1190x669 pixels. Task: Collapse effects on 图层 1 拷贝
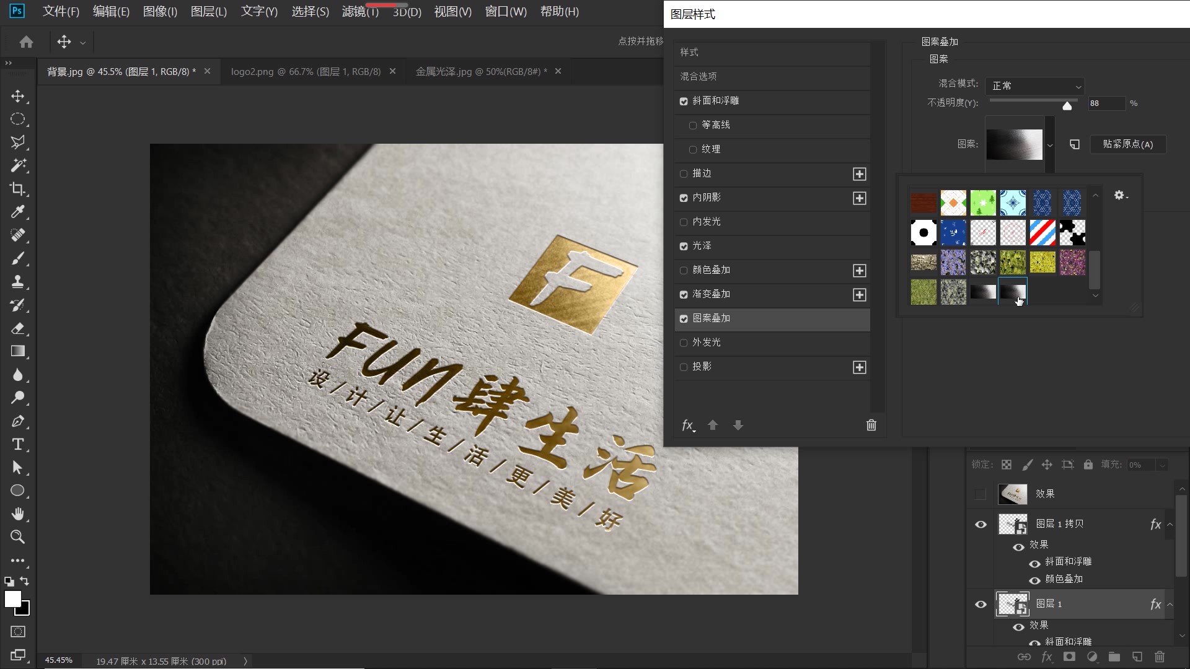(x=1170, y=524)
